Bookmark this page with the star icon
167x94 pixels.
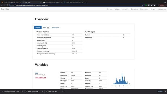click(x=142, y=5)
